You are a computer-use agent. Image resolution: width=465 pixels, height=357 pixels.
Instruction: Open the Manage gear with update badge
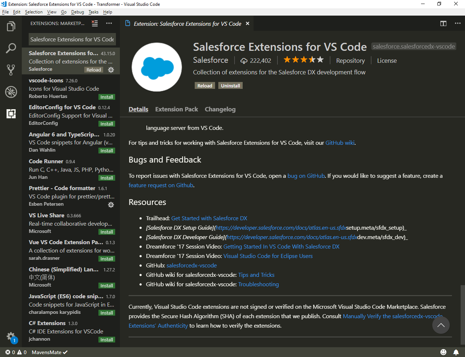coord(11,337)
